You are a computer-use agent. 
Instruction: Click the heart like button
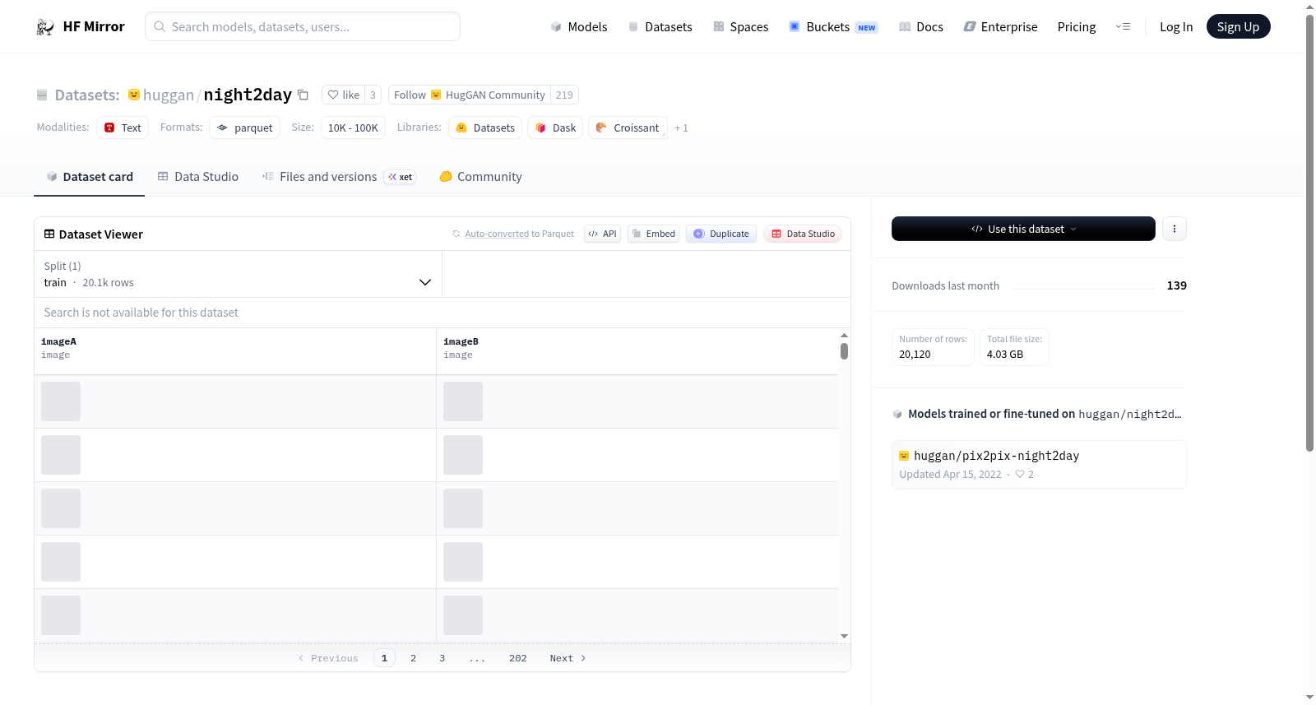[x=343, y=95]
